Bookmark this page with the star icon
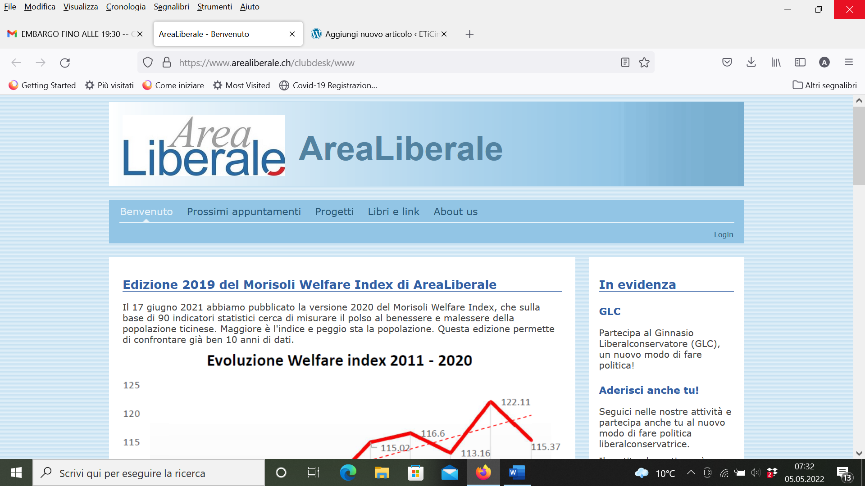Image resolution: width=865 pixels, height=486 pixels. [644, 63]
